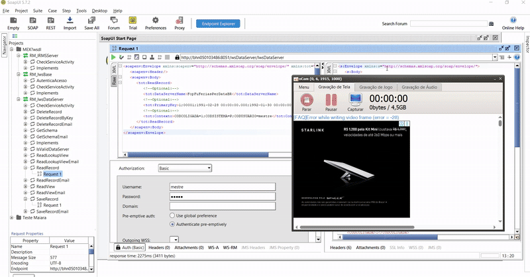530x277 pixels.
Task: Open the FAQ error writing video frame link
Action: [x=346, y=117]
